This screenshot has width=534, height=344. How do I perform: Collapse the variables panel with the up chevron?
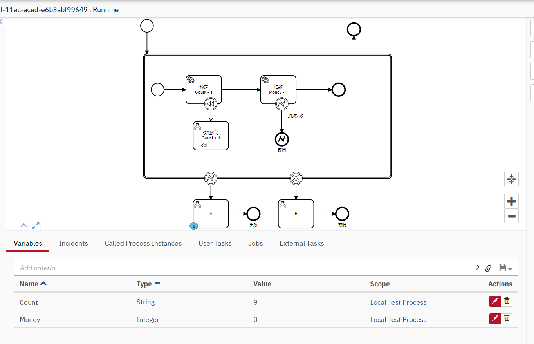[23, 225]
